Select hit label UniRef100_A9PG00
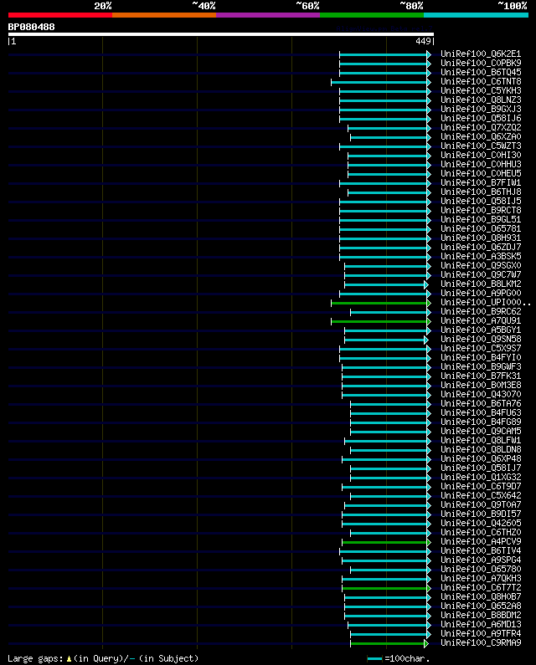Image resolution: width=536 pixels, height=665 pixels. 481,293
